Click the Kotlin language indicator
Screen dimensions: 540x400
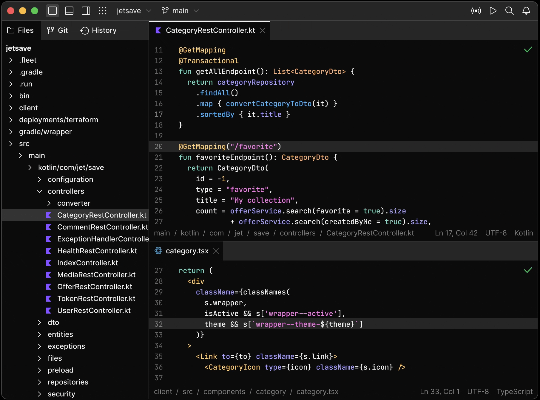(x=523, y=233)
